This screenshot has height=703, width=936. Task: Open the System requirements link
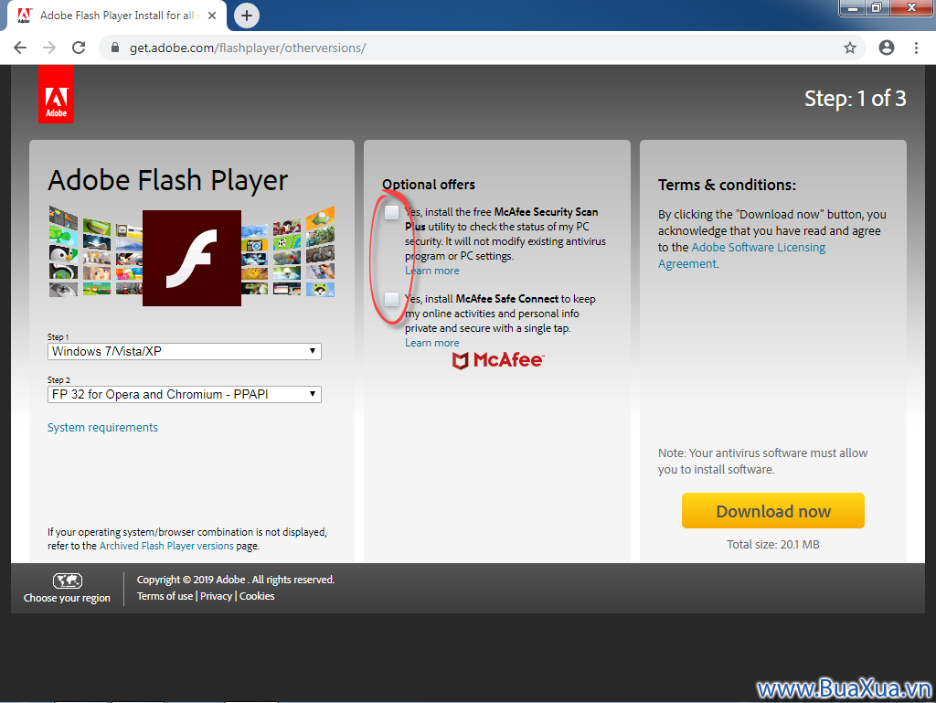(x=102, y=427)
